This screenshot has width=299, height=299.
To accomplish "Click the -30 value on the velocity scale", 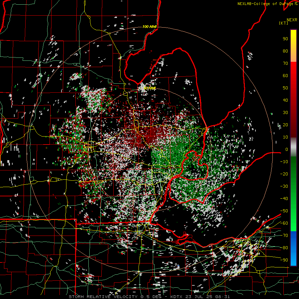I will (284, 186).
